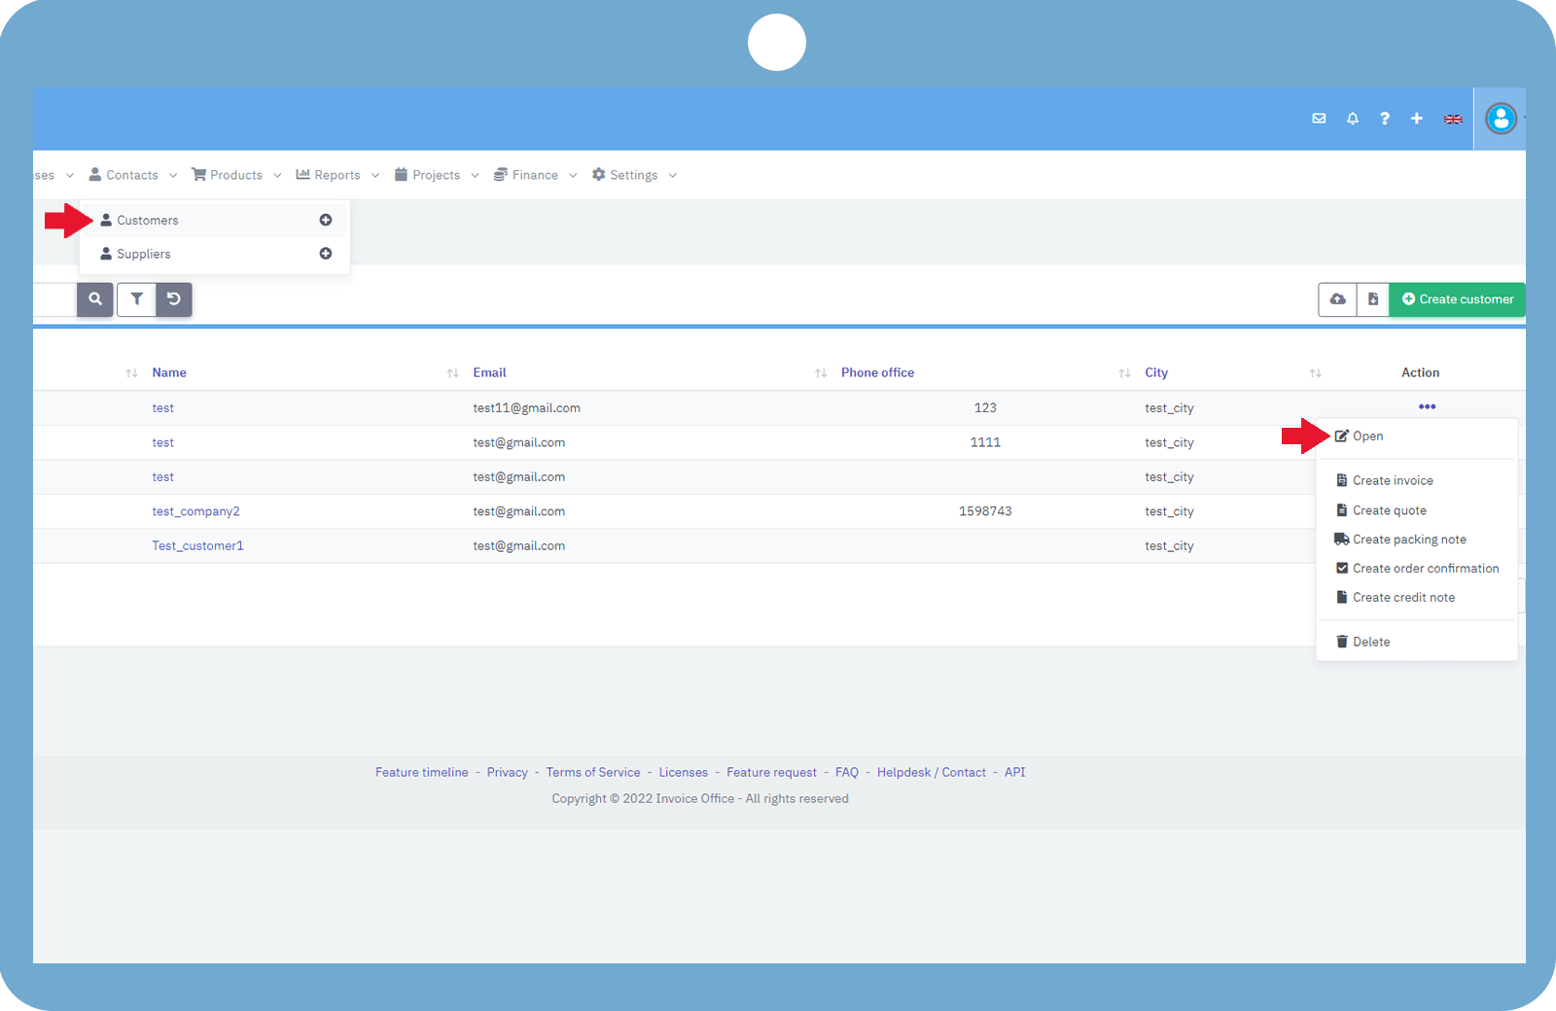Image resolution: width=1556 pixels, height=1011 pixels.
Task: Switch language via the UK flag icon
Action: [x=1453, y=118]
